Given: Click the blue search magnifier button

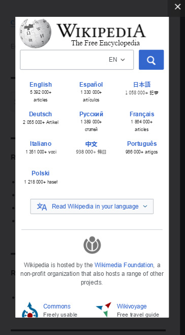Looking at the screenshot, I should click(x=151, y=60).
